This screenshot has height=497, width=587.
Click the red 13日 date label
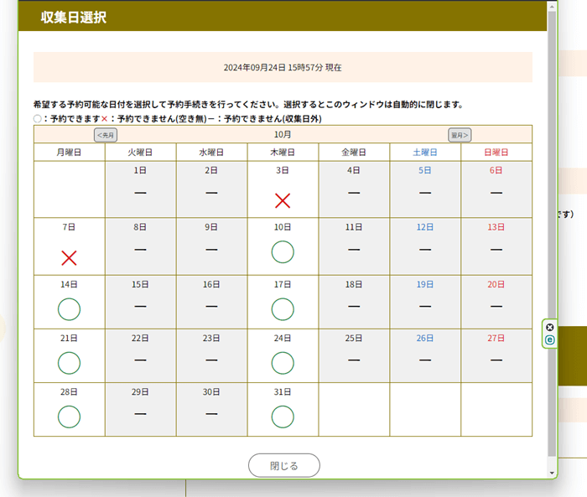496,227
